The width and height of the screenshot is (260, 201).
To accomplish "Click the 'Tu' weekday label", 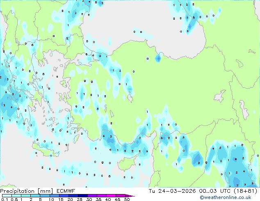I will [x=152, y=191].
